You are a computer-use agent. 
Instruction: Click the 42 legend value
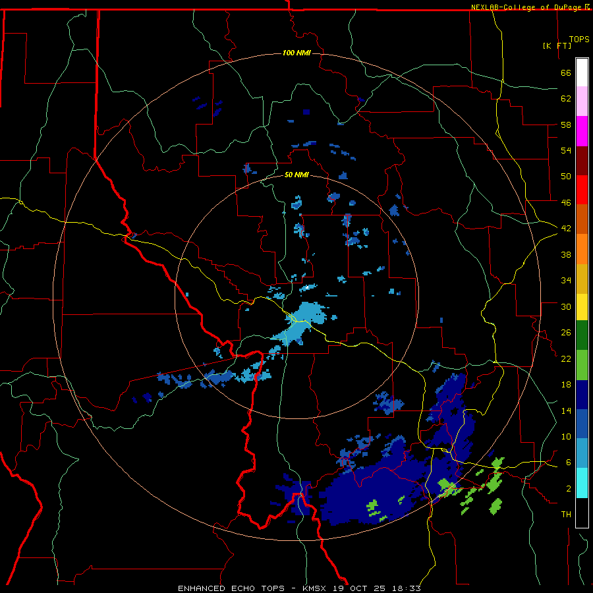566,229
